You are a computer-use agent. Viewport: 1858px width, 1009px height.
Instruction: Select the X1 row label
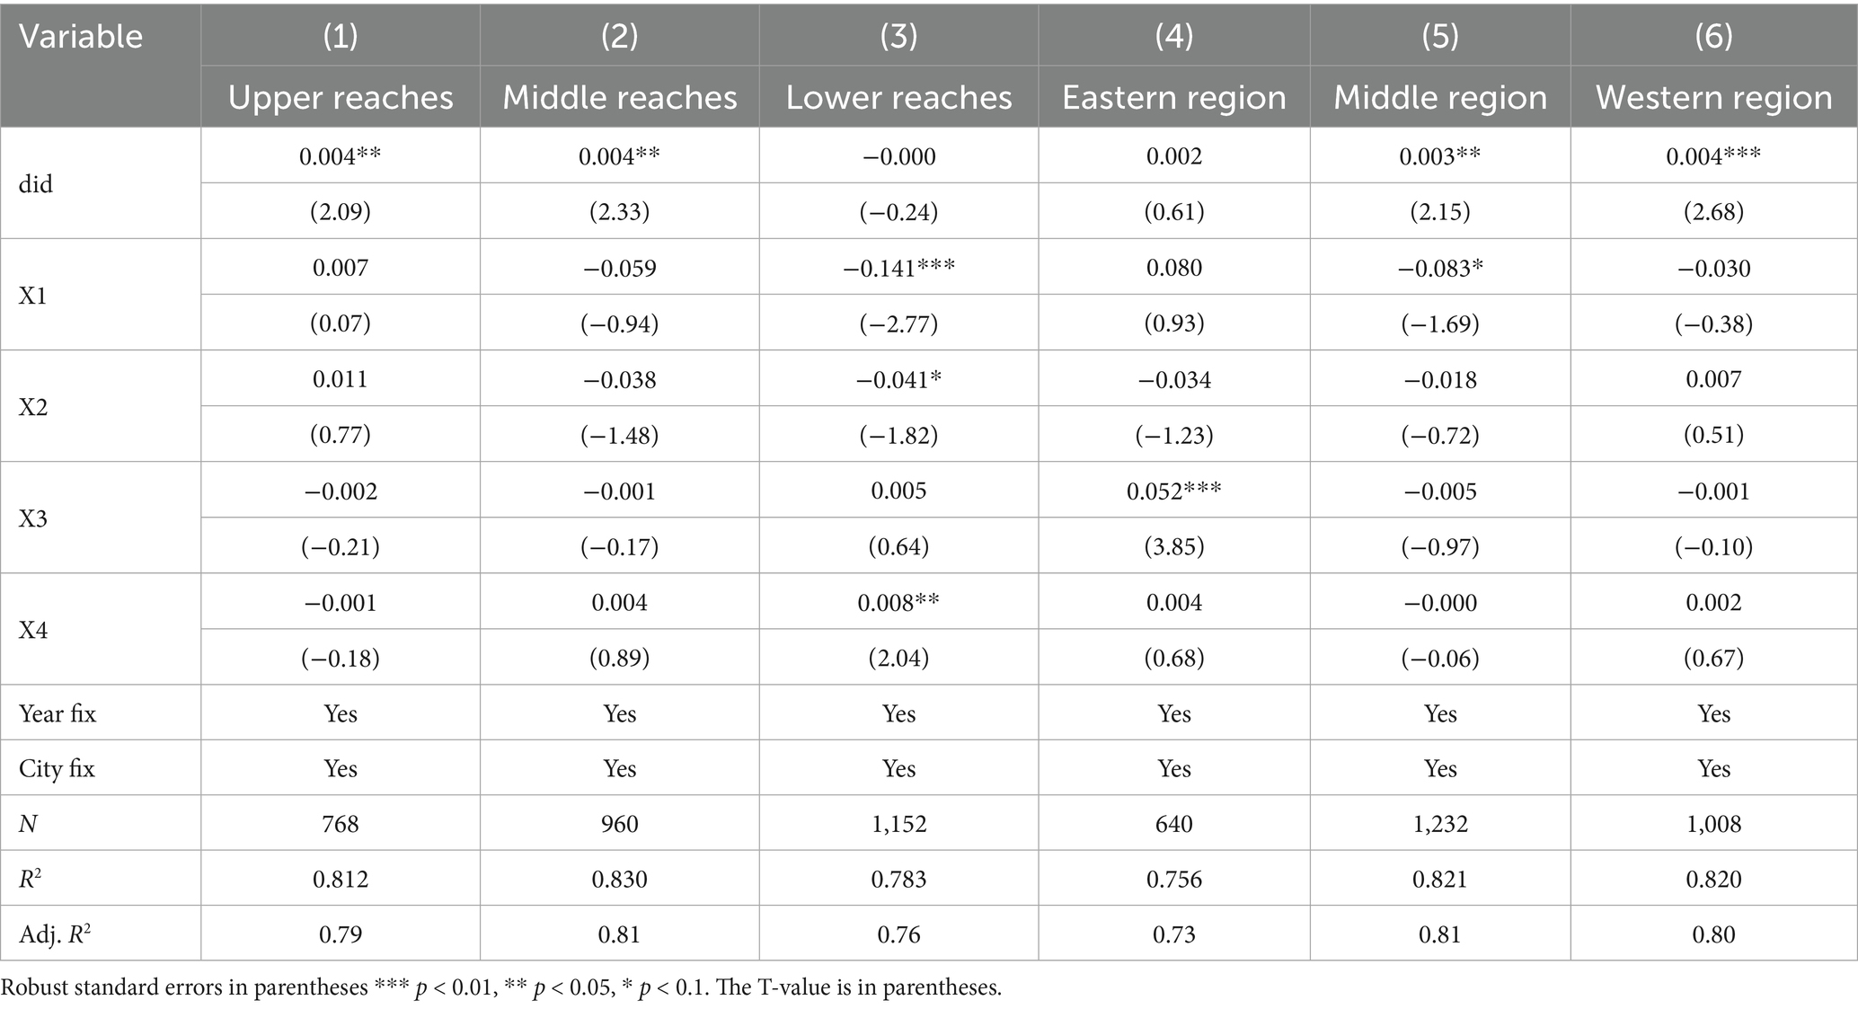click(33, 296)
